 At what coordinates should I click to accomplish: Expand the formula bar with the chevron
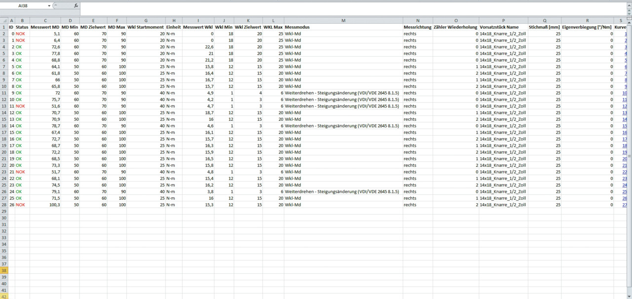pos(629,6)
